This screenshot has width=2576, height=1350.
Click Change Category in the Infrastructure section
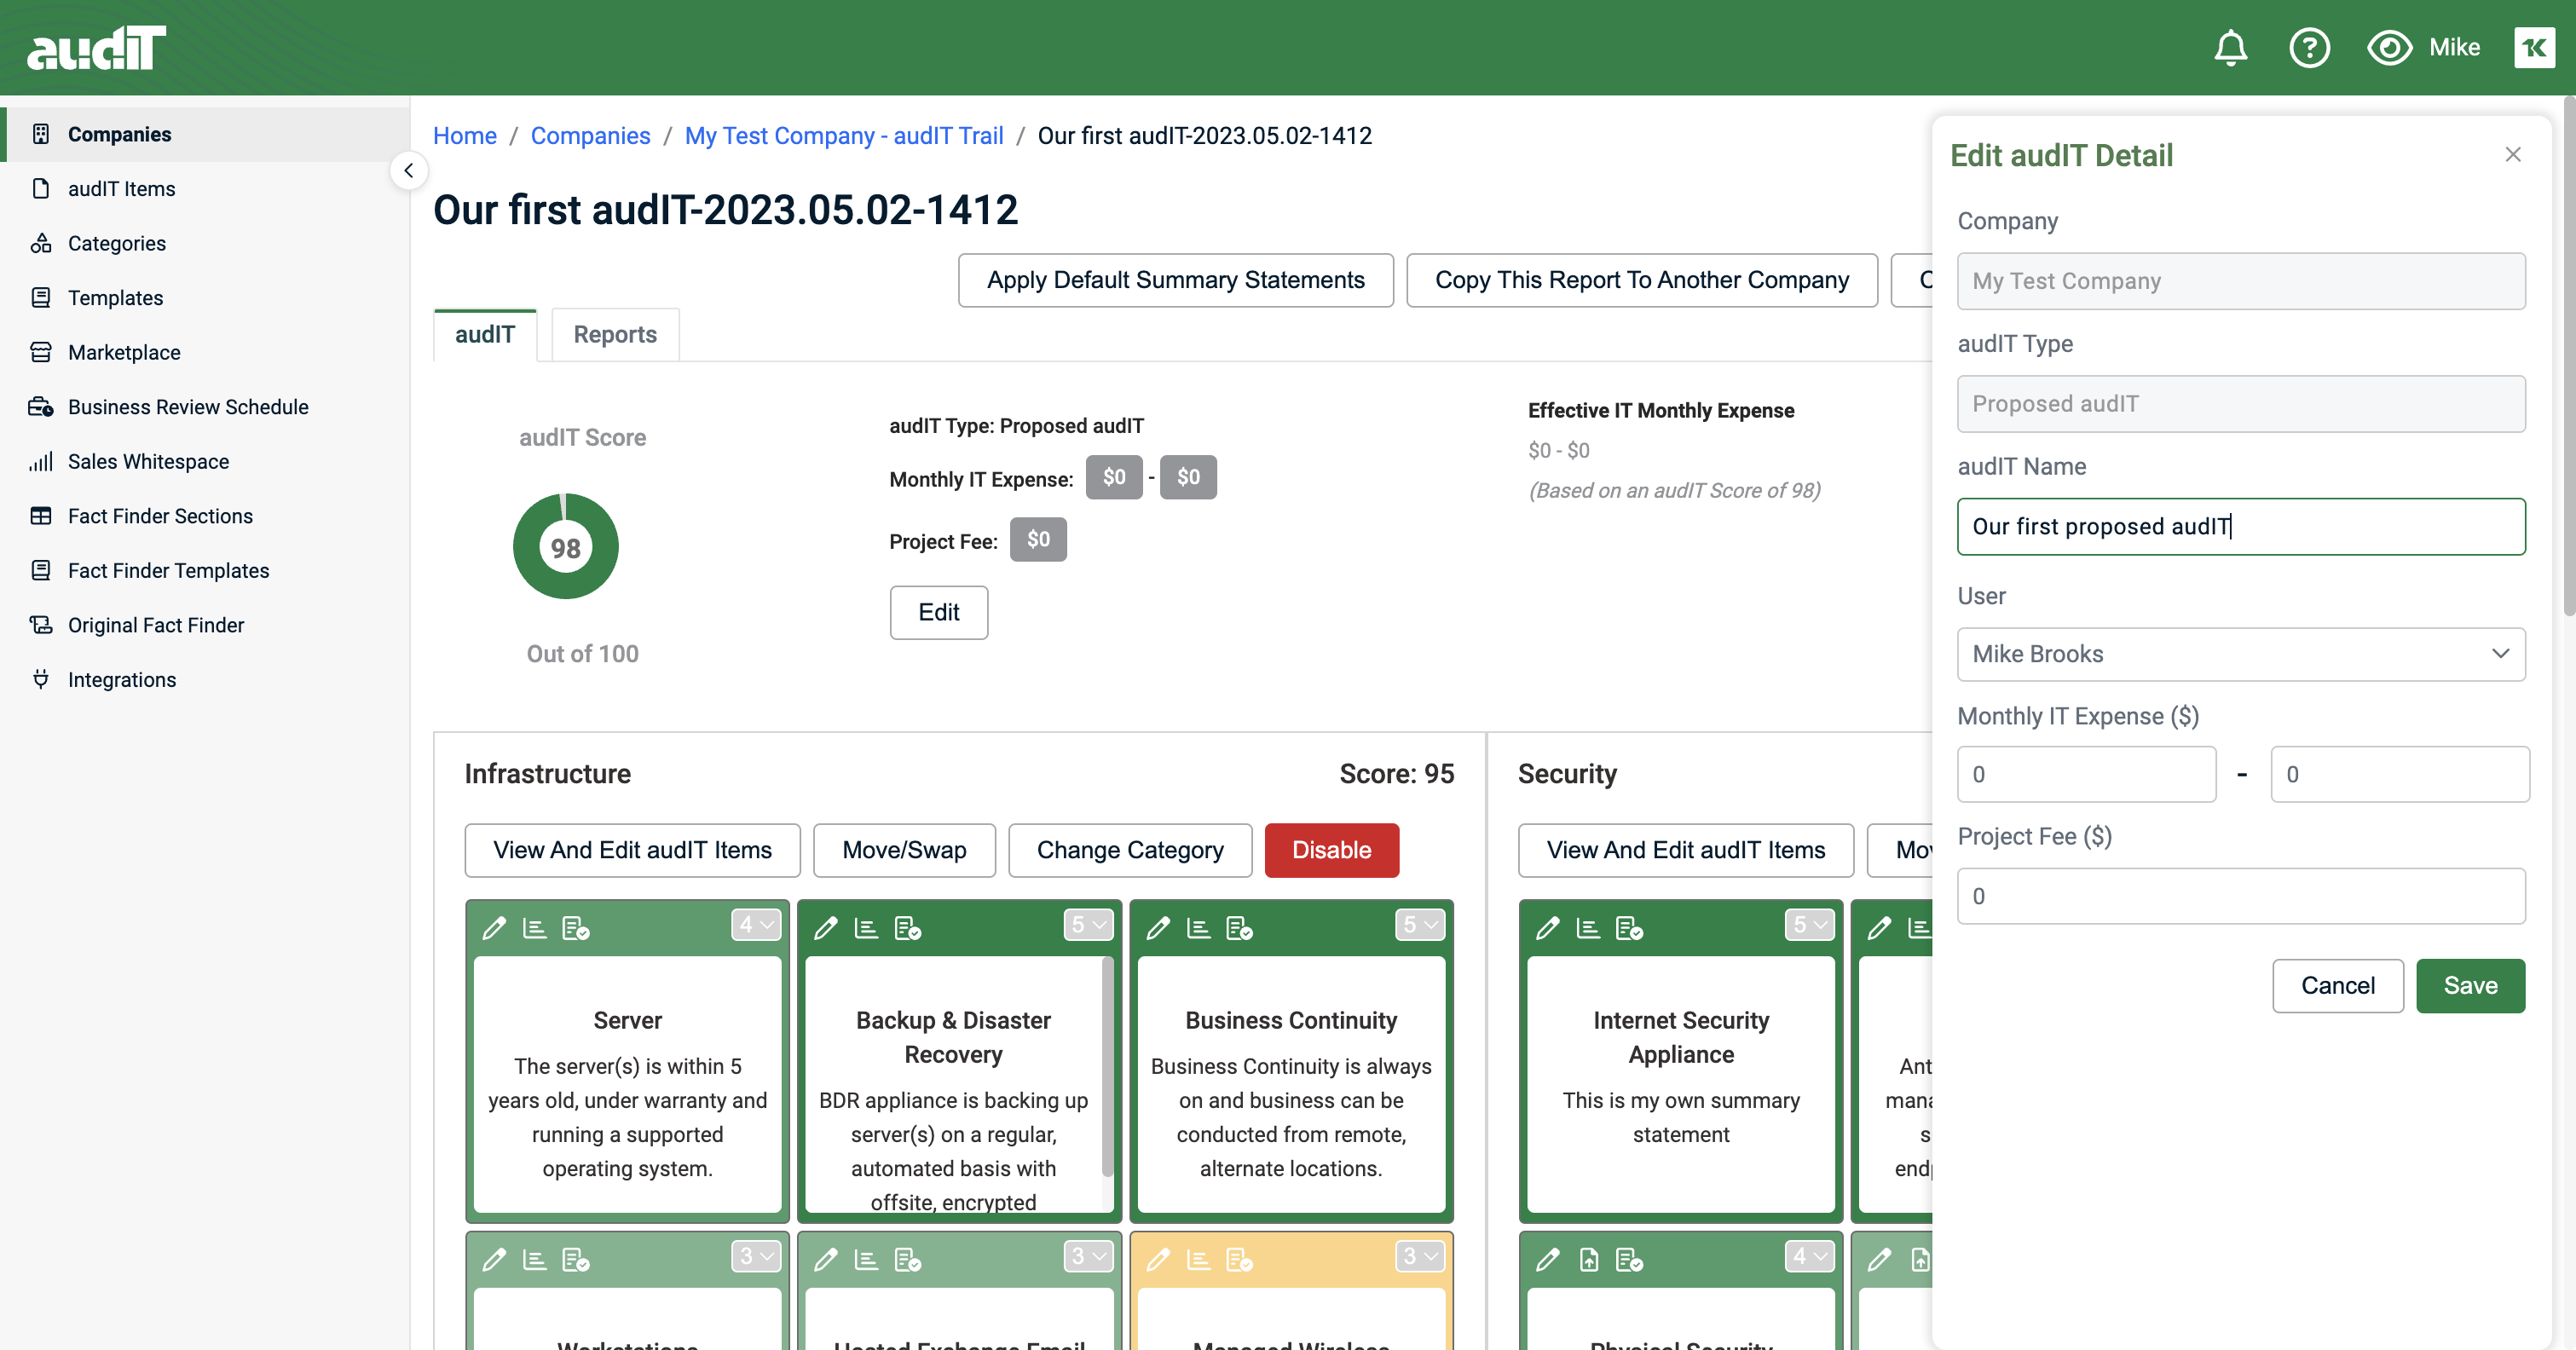[1130, 850]
